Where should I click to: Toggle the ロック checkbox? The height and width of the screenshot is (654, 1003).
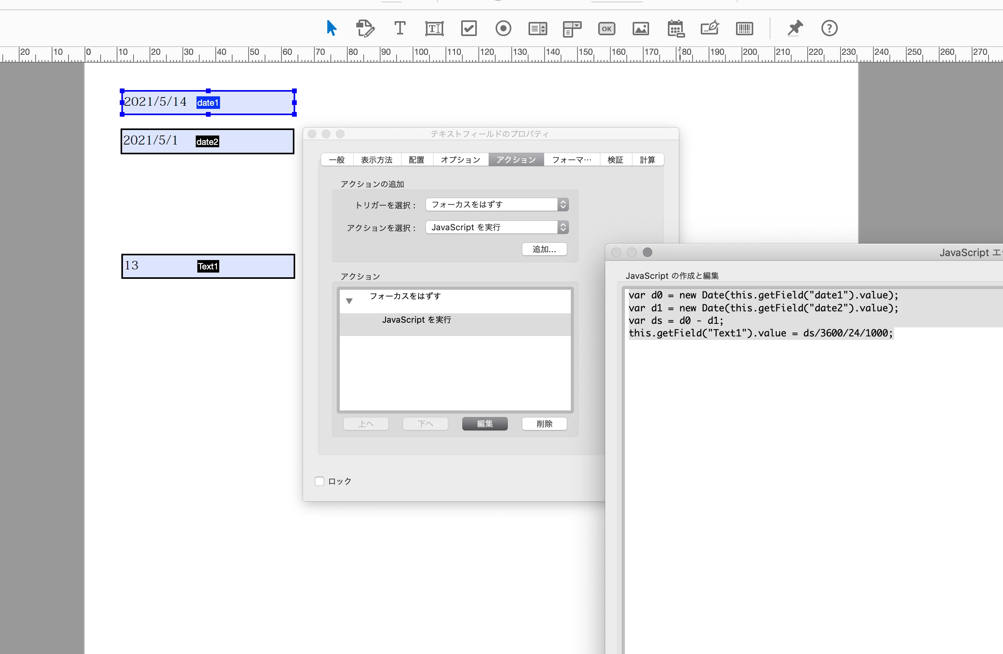(319, 481)
